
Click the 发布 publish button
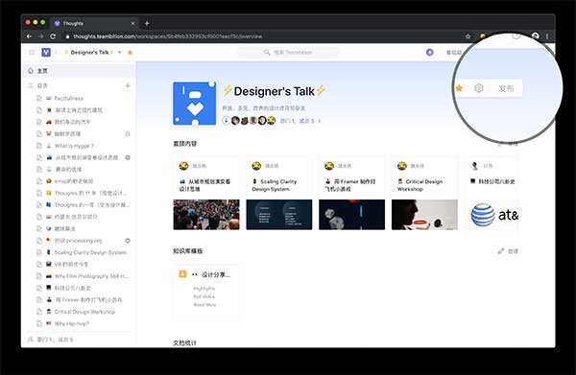(x=506, y=88)
